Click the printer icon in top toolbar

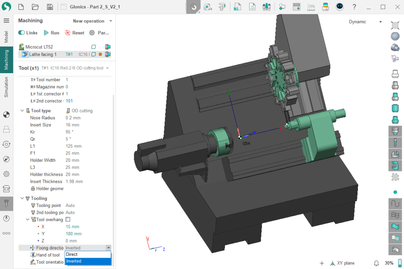325,7
